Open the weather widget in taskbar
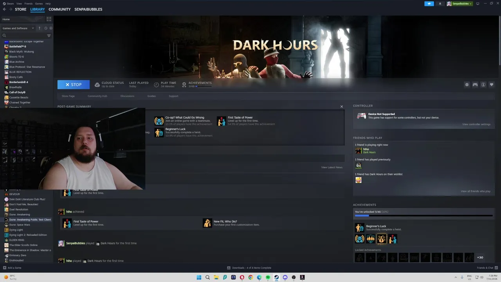Viewport: 501px width, 282px height. pos(9,277)
